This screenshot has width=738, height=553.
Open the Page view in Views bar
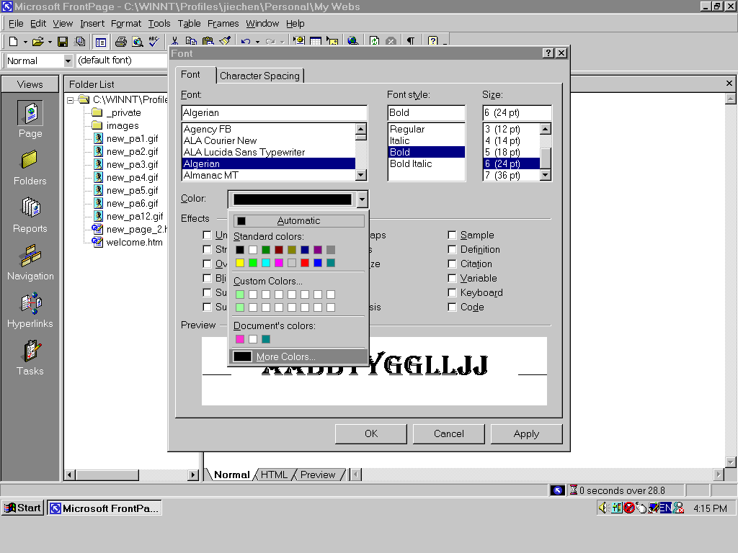click(30, 114)
